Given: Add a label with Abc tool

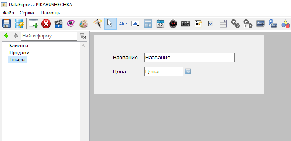Looking at the screenshot, I should point(123,24).
